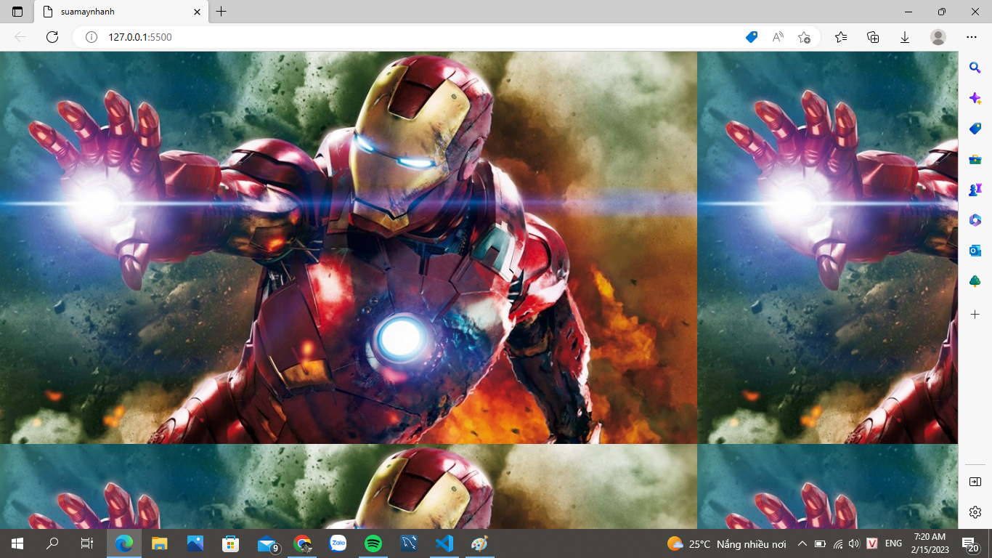Switch input language ENG
The width and height of the screenshot is (992, 558).
(x=893, y=543)
